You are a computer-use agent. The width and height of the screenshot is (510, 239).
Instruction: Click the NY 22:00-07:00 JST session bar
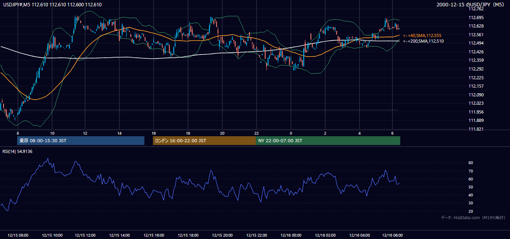pos(328,141)
